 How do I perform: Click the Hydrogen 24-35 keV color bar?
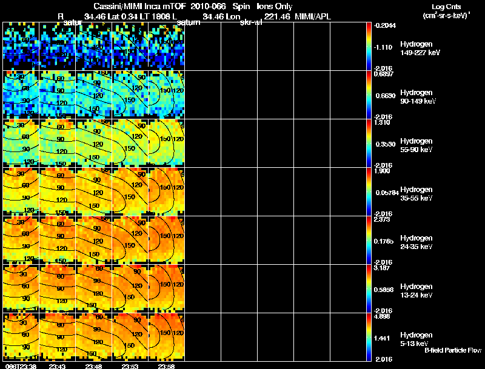tap(369, 241)
